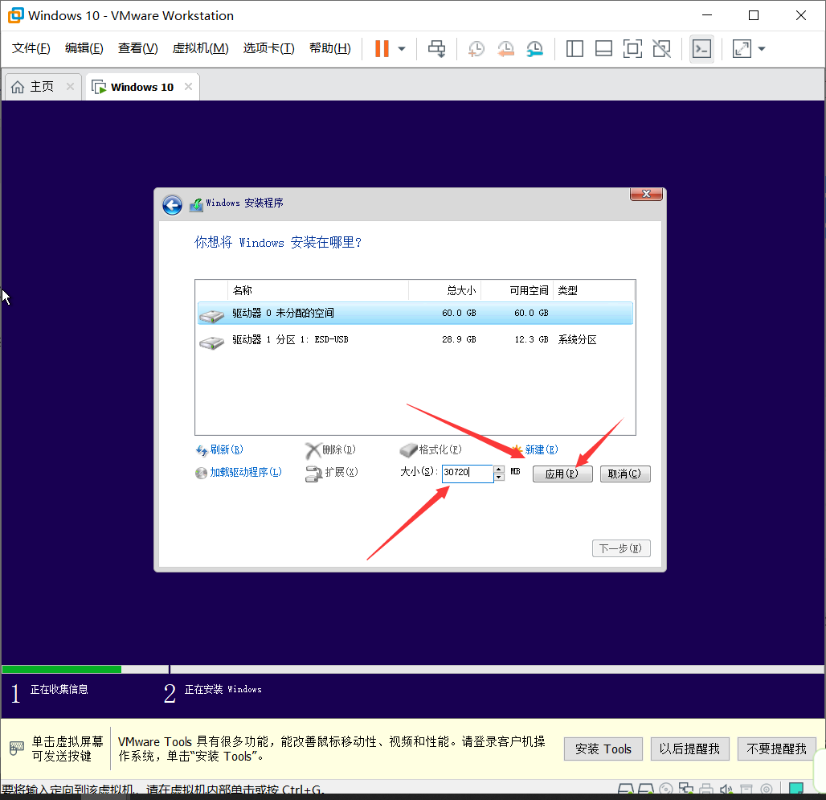Screen dimensions: 826x800
Task: Close the Windows 安装程序 dialog
Action: [646, 194]
